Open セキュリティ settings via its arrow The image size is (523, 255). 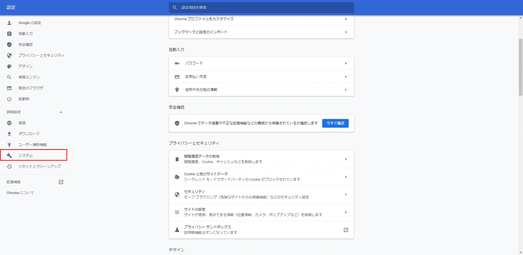346,194
